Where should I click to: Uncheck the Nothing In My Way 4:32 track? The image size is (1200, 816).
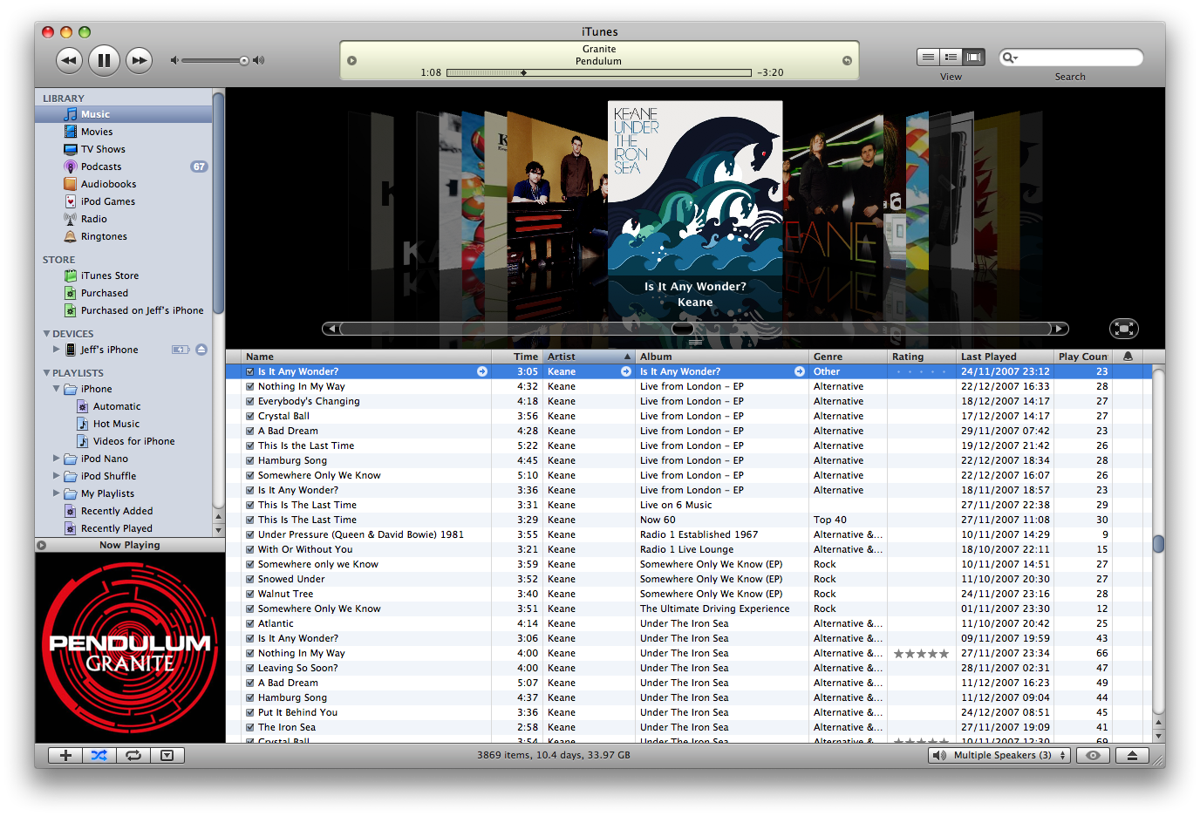250,386
